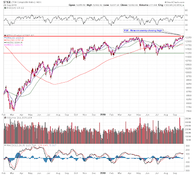The height and width of the screenshot is (175, 195).
Task: Click the 12250 price axis label
Action: (188, 37)
